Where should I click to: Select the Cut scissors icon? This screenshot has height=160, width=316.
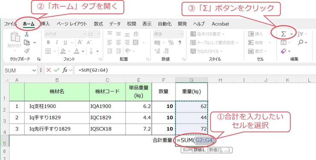(27, 34)
